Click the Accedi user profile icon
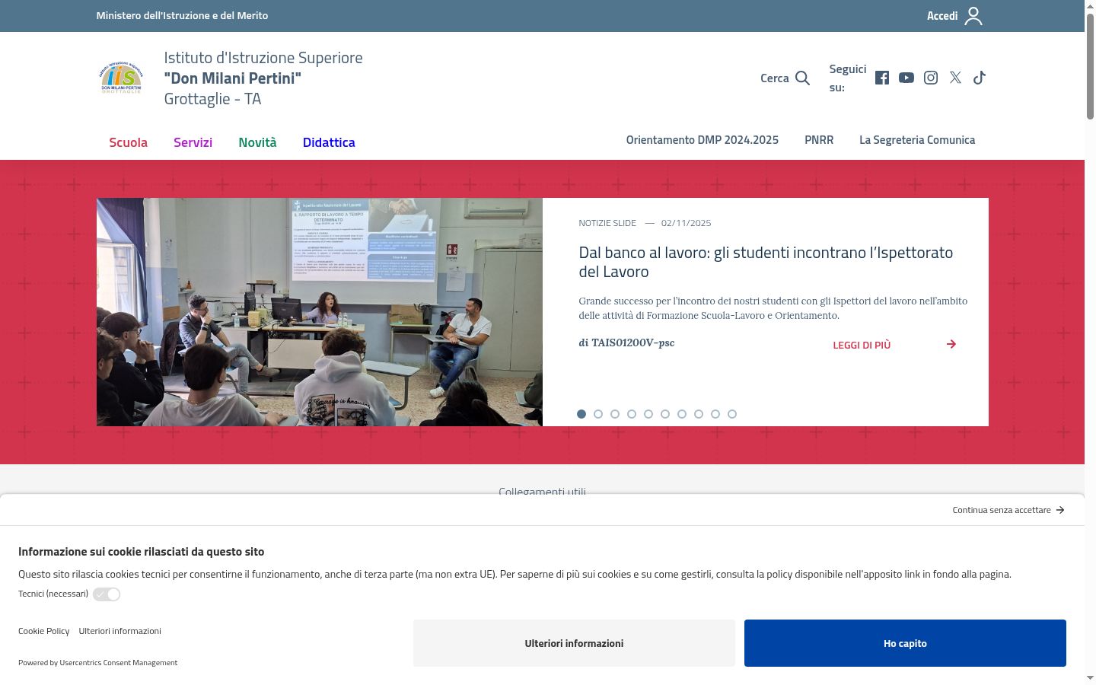Viewport: 1096px width, 685px height. click(x=973, y=16)
